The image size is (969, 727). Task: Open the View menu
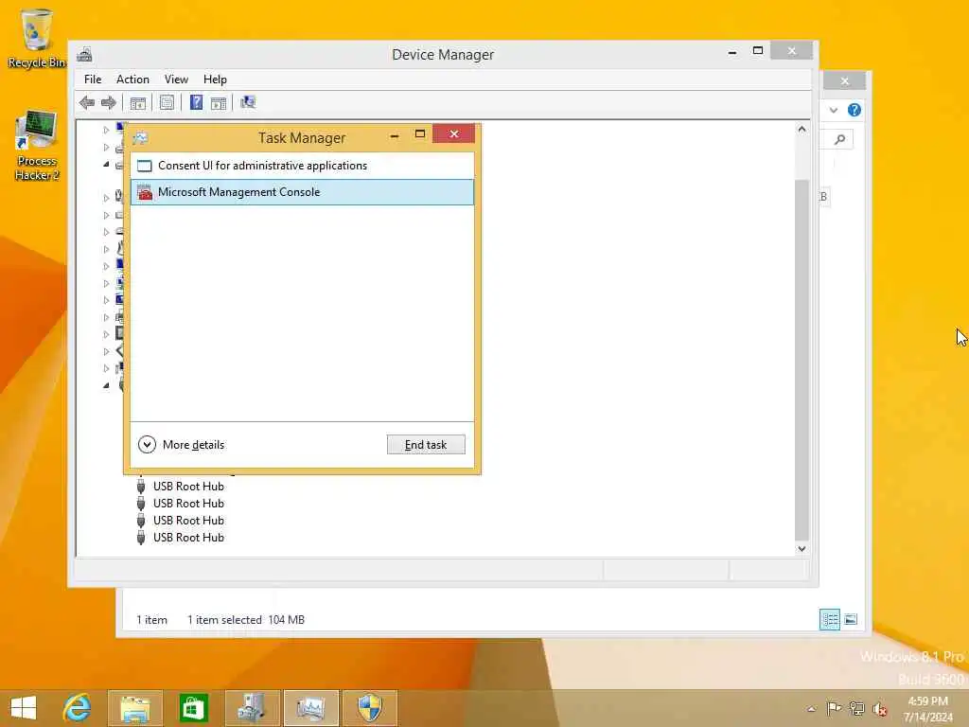pos(176,80)
